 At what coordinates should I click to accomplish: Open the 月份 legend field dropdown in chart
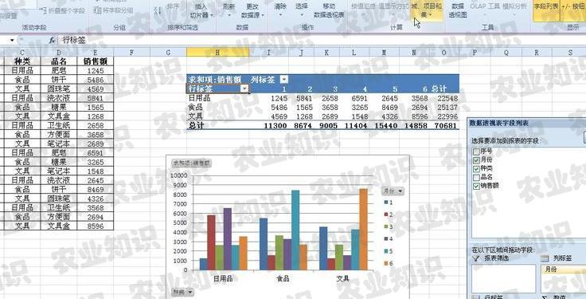coord(393,191)
